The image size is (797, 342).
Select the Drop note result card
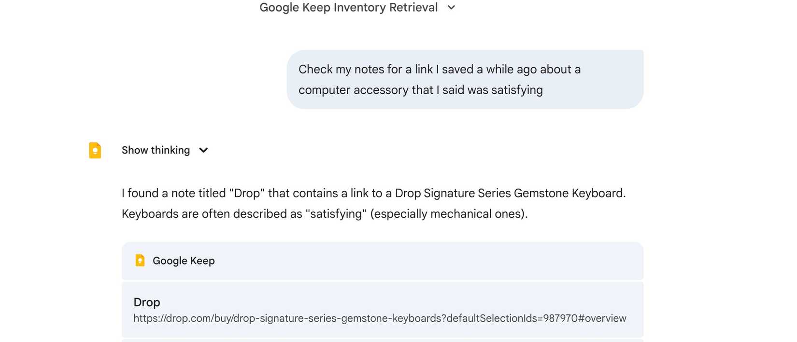point(383,309)
